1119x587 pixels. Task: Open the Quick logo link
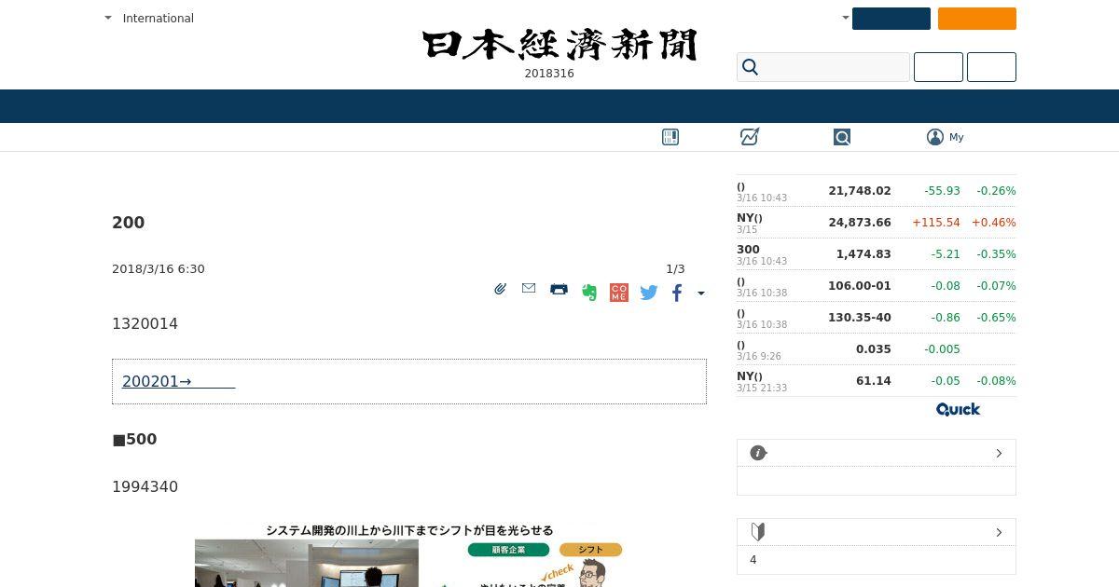958,409
